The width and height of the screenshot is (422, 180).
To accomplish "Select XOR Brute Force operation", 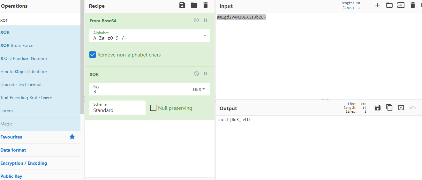I will pyautogui.click(x=17, y=45).
